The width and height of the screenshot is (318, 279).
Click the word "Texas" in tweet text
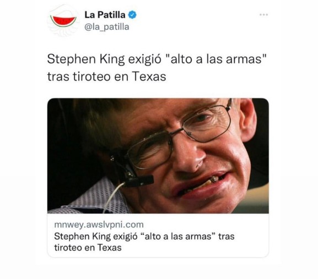(x=149, y=76)
